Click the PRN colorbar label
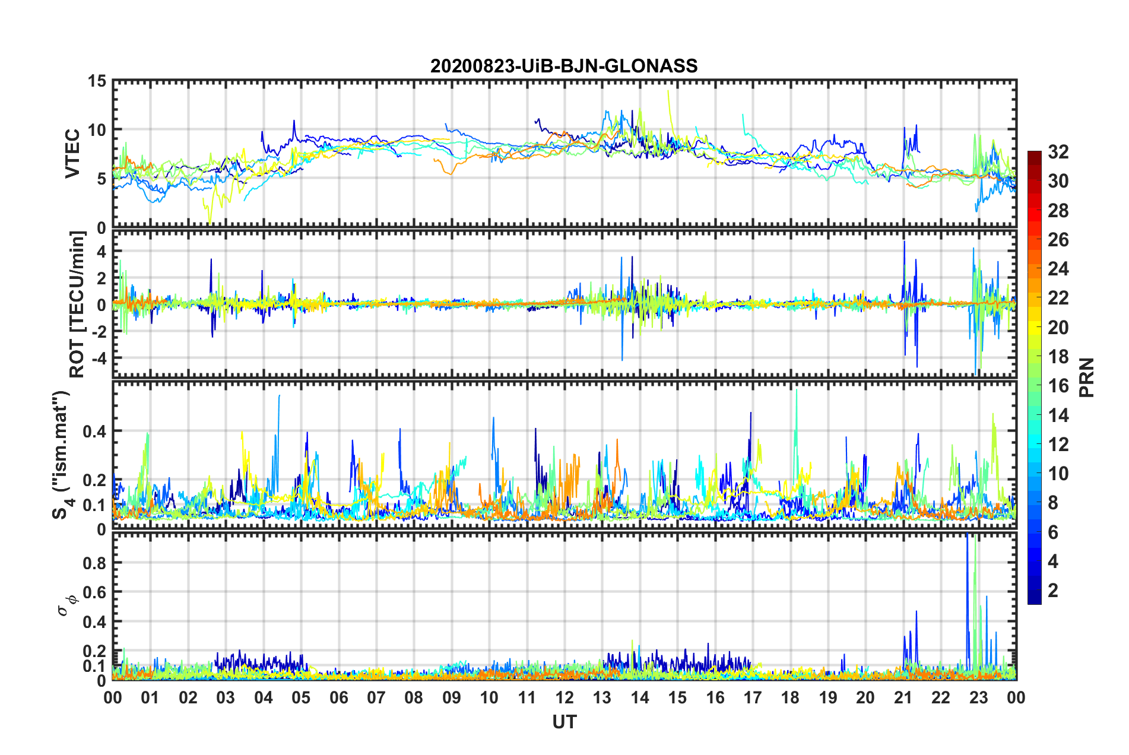This screenshot has width=1129, height=755. 1087,377
